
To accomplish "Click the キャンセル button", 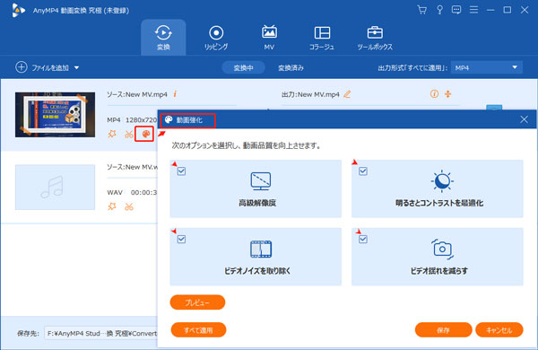I will click(499, 330).
